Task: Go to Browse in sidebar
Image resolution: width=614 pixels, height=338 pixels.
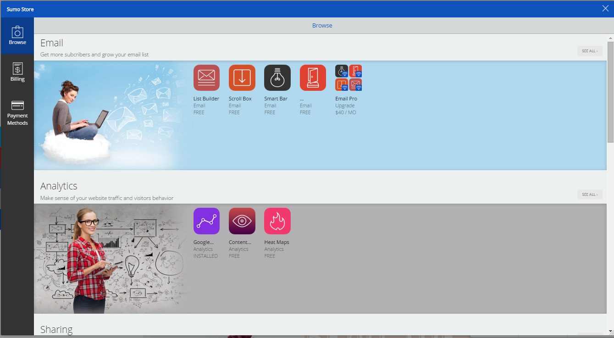Action: pos(17,36)
